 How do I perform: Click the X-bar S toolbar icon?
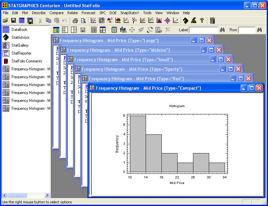pyautogui.click(x=134, y=21)
